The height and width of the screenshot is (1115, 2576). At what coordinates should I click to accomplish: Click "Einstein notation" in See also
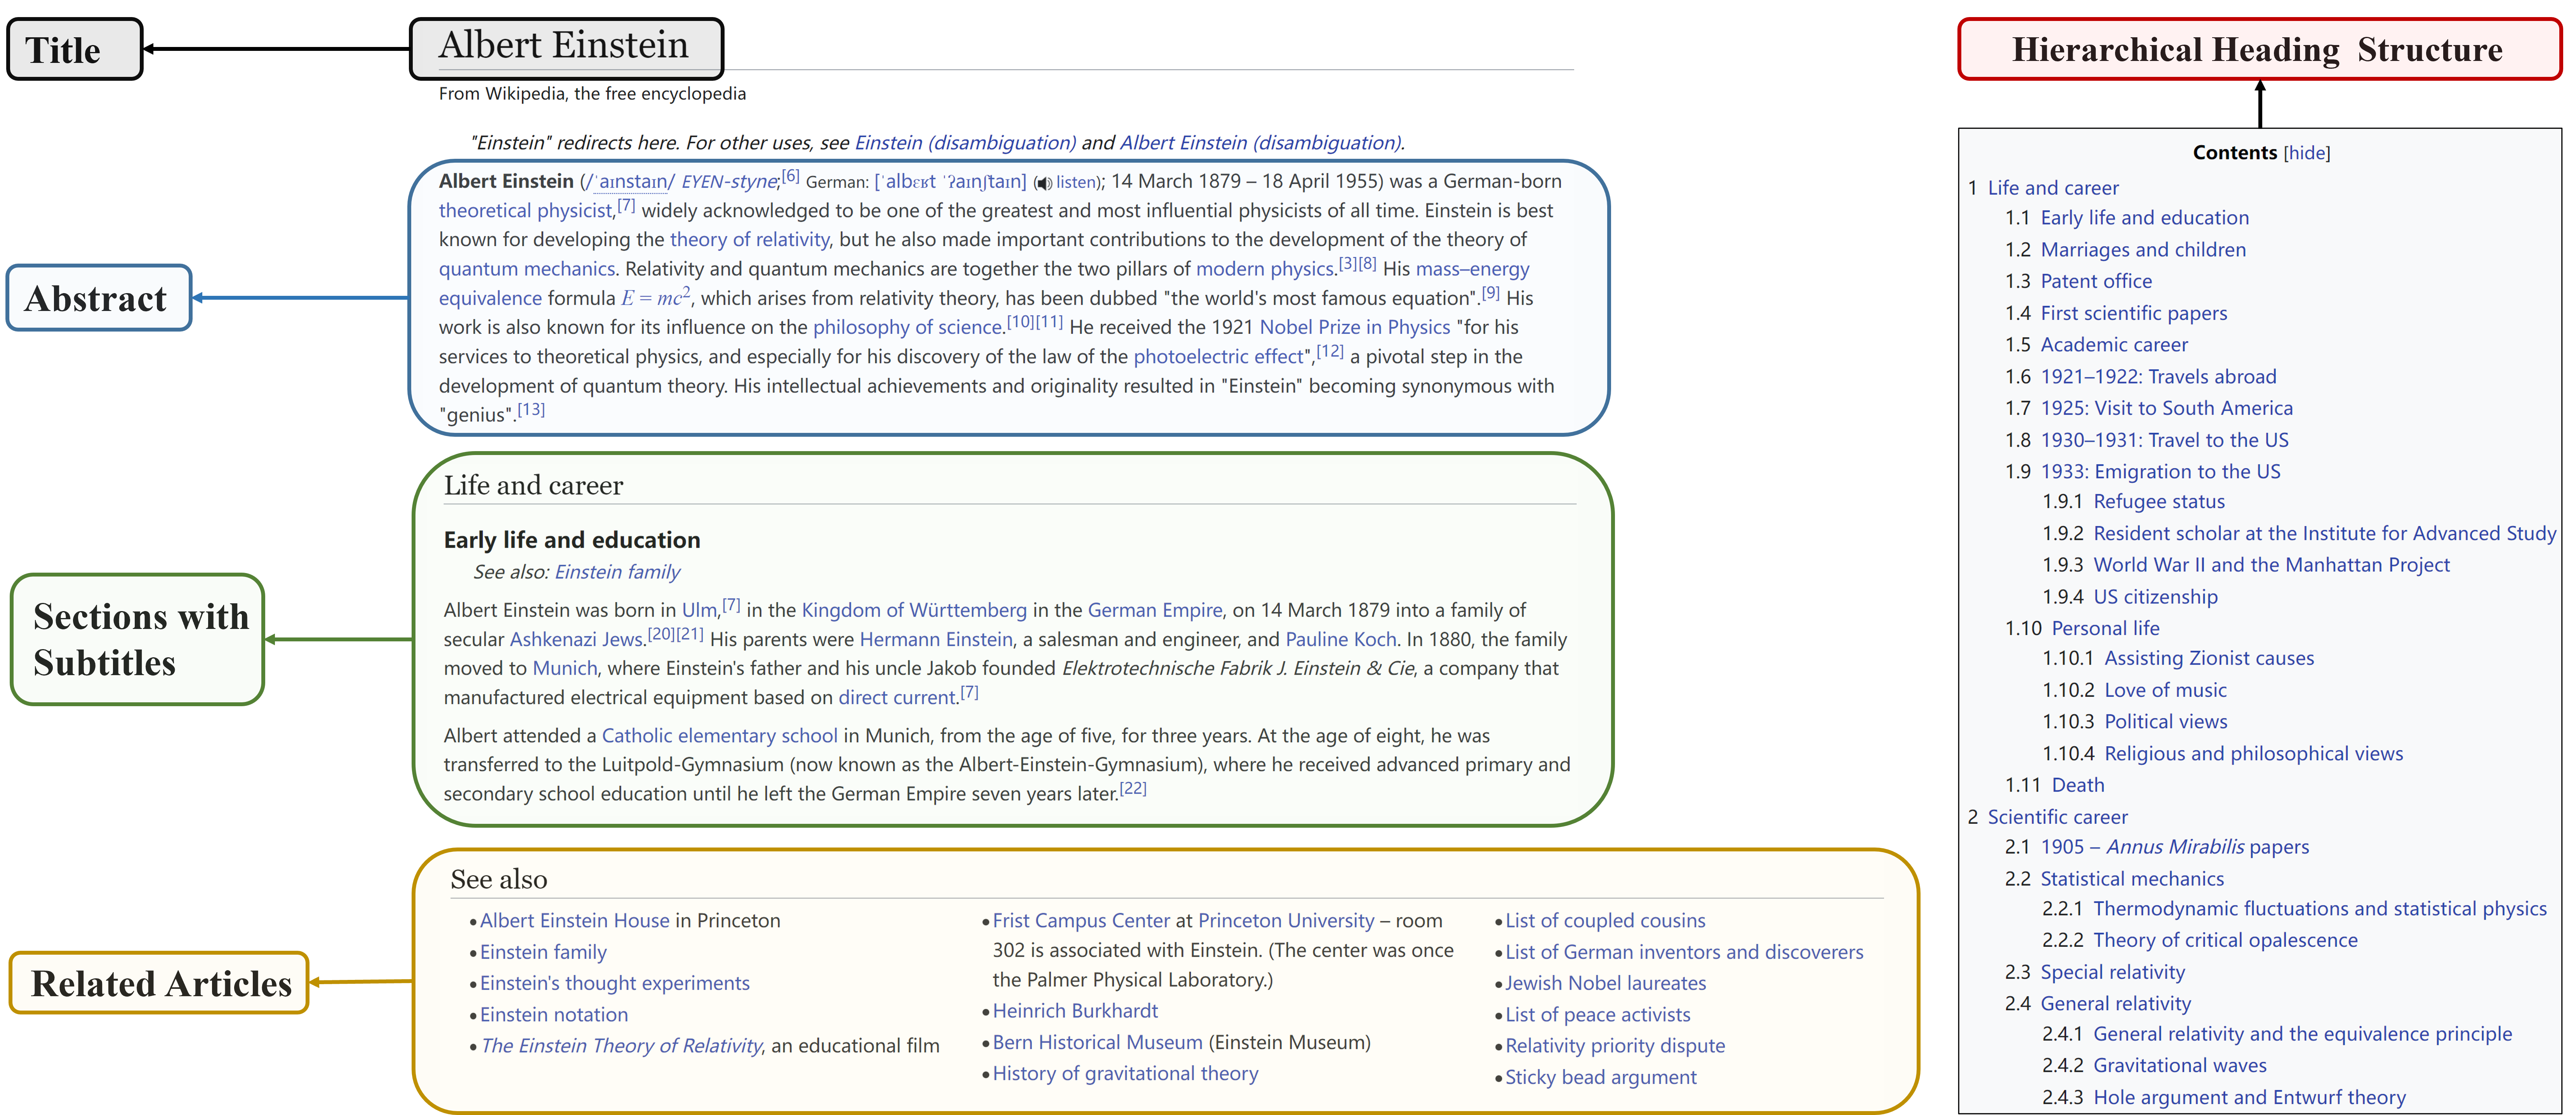pos(554,1015)
